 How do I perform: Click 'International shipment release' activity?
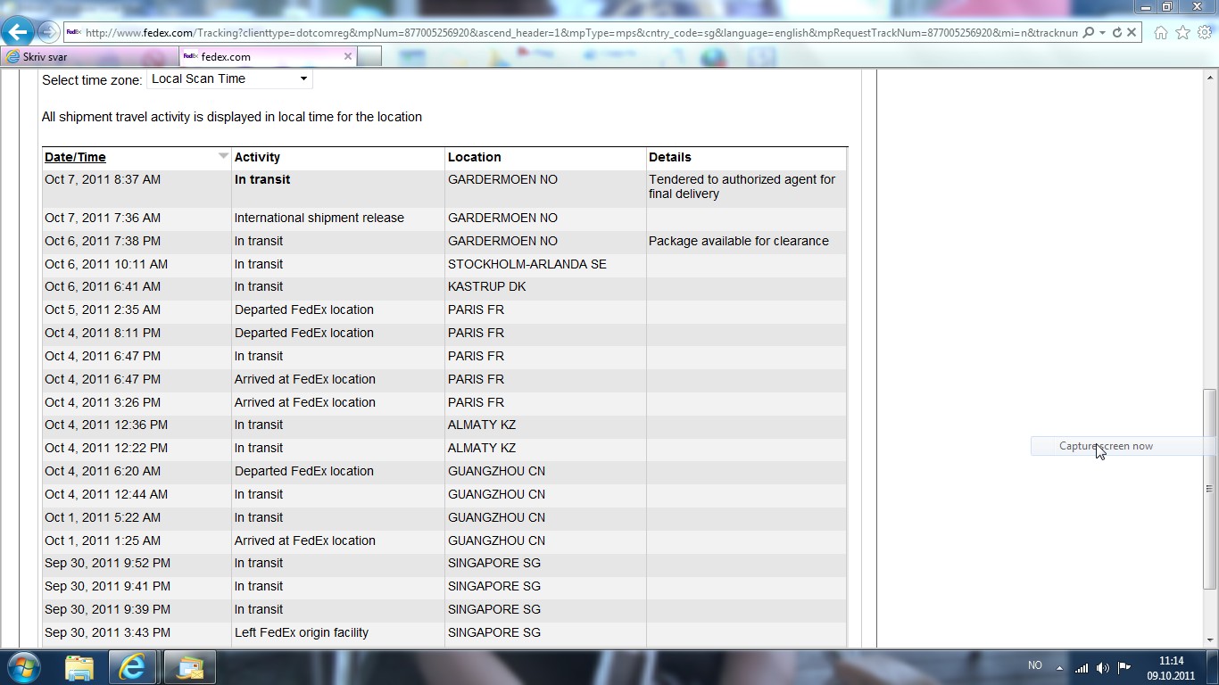coord(319,218)
